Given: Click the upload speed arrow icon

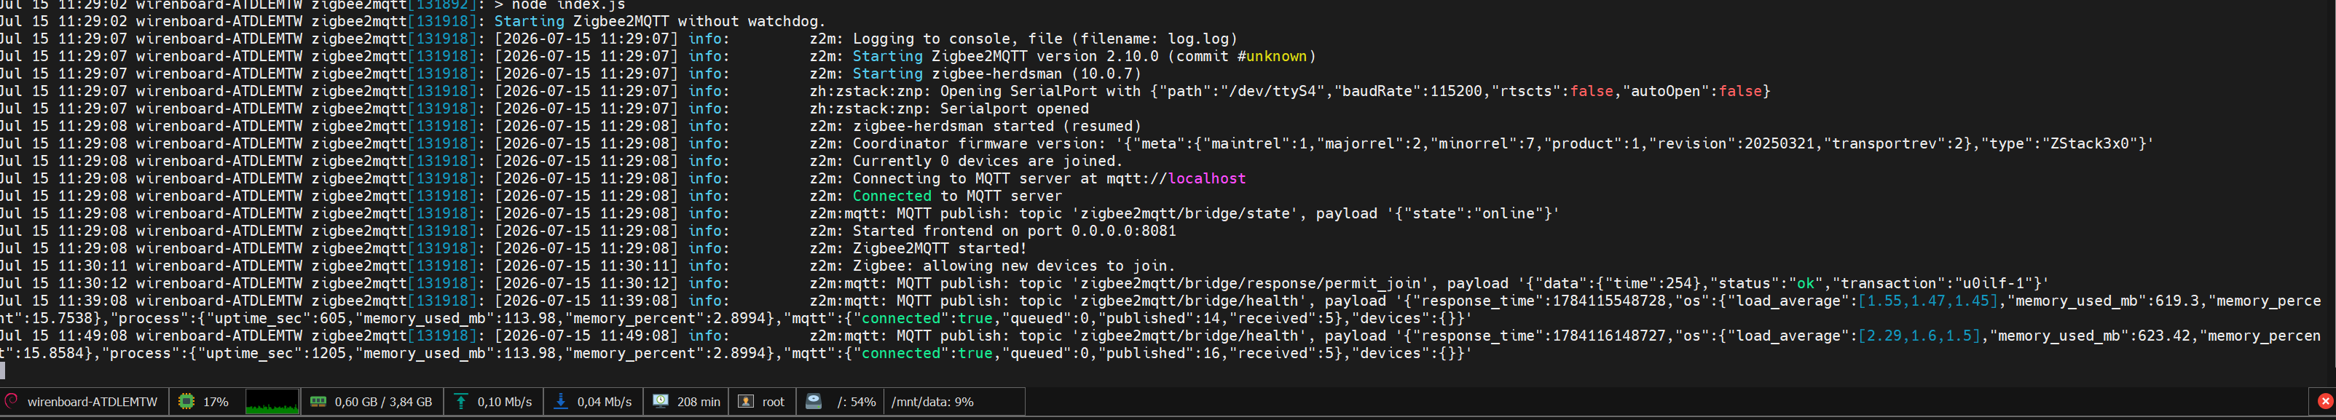Looking at the screenshot, I should pos(460,401).
